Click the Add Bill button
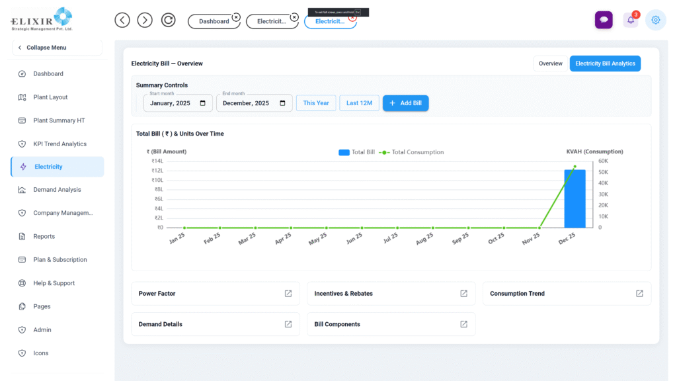The height and width of the screenshot is (381, 677). [x=405, y=103]
